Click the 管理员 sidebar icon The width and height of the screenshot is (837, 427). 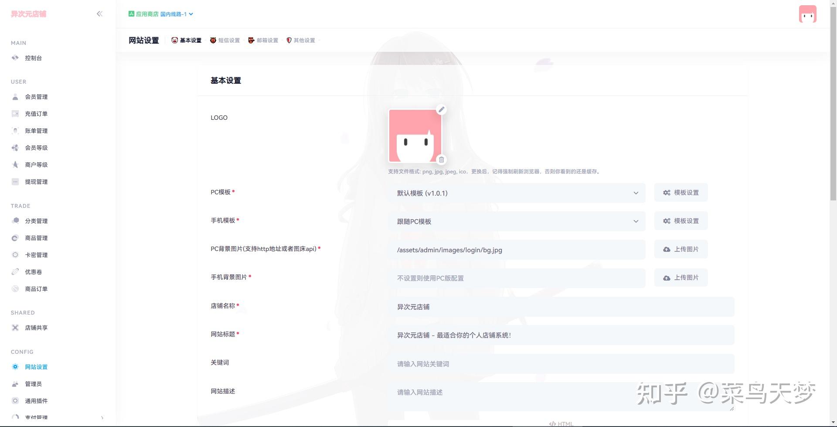point(15,384)
